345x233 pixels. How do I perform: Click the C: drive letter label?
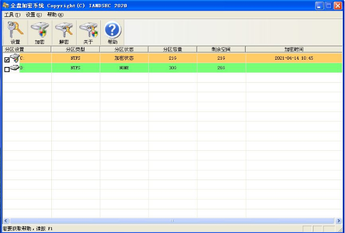tap(22, 58)
